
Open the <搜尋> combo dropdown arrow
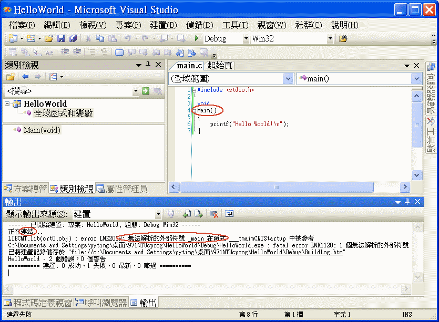136,91
